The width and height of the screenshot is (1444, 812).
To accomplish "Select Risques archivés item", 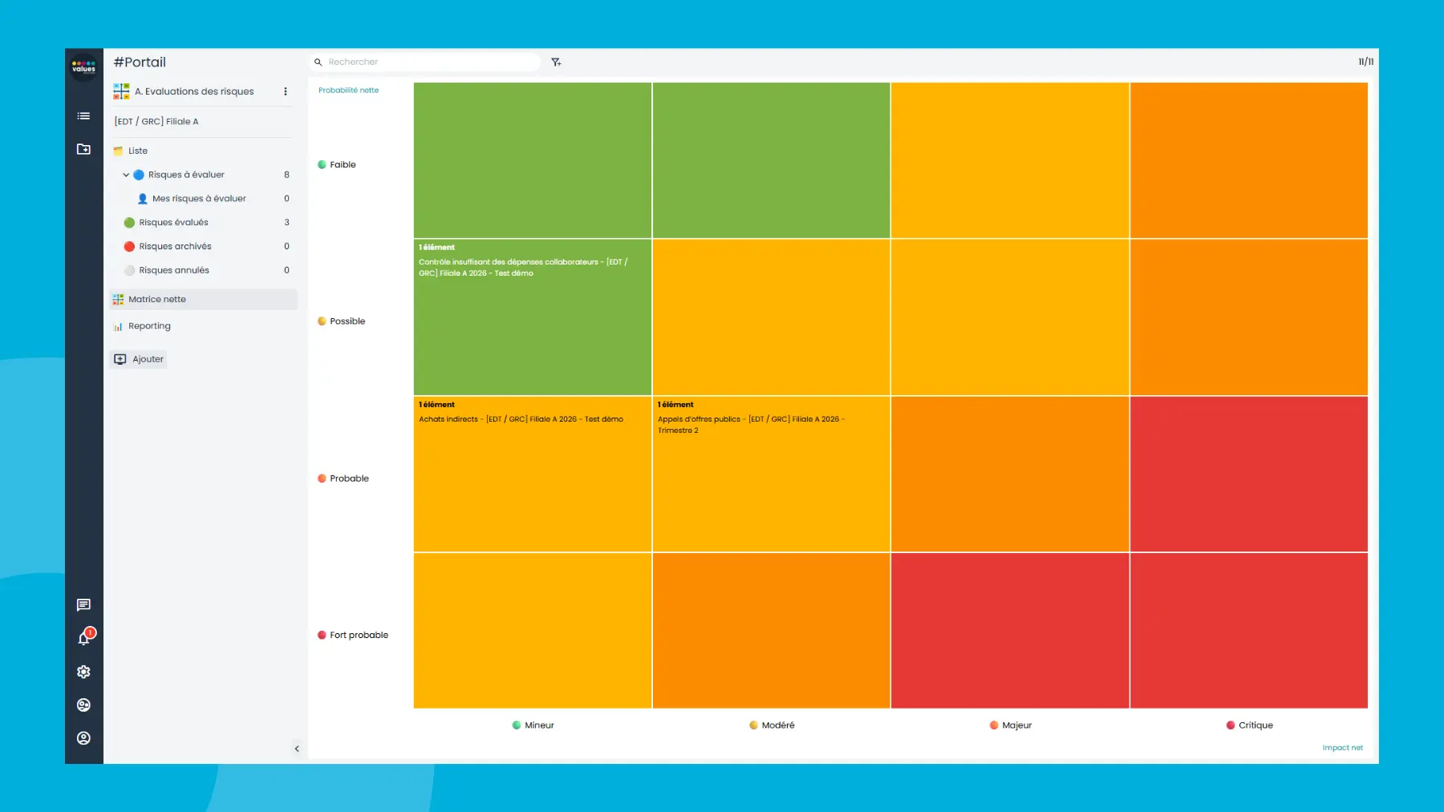I will click(175, 247).
